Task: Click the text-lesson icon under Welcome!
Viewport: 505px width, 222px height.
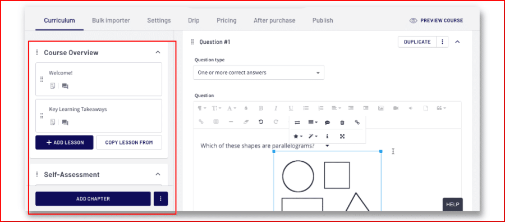Action: [53, 86]
